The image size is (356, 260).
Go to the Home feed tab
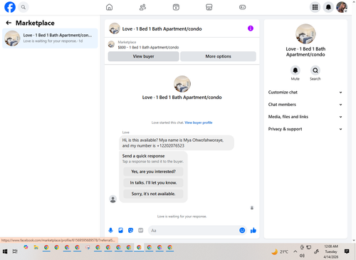click(x=109, y=7)
